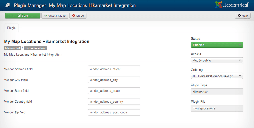
Task: Open the Ordering dropdown list
Action: (217, 76)
